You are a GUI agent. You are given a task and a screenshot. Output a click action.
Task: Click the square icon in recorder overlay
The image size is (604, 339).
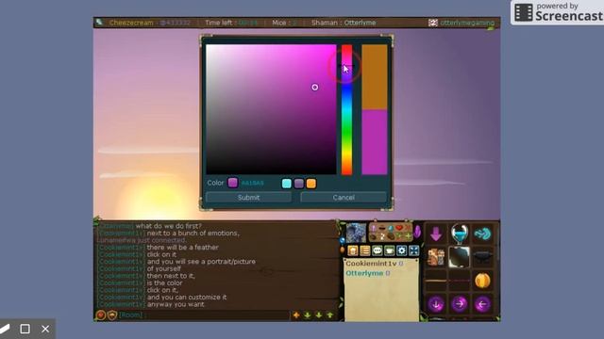pyautogui.click(x=25, y=329)
